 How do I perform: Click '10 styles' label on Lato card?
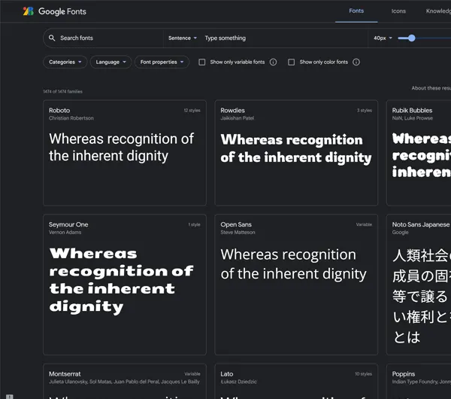pyautogui.click(x=363, y=374)
